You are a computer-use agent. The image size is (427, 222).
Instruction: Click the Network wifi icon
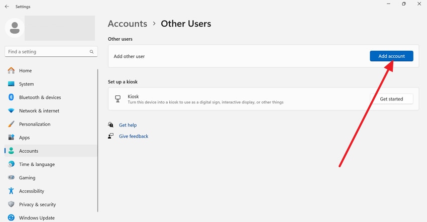tap(11, 110)
